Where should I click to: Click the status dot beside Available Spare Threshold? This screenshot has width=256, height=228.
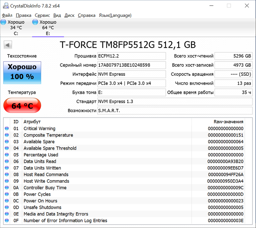(x=7, y=148)
